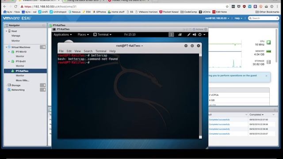Select Host in the Navigator

[x=14, y=31]
